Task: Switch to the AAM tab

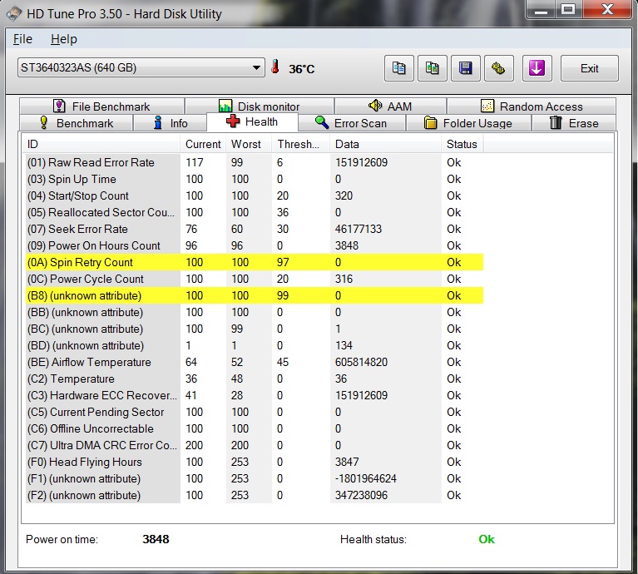Action: [x=390, y=106]
